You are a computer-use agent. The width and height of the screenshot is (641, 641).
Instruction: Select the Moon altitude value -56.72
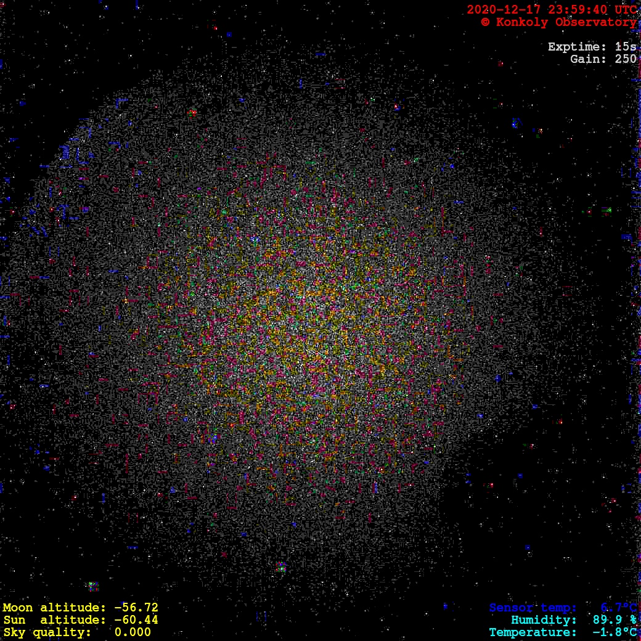point(136,608)
